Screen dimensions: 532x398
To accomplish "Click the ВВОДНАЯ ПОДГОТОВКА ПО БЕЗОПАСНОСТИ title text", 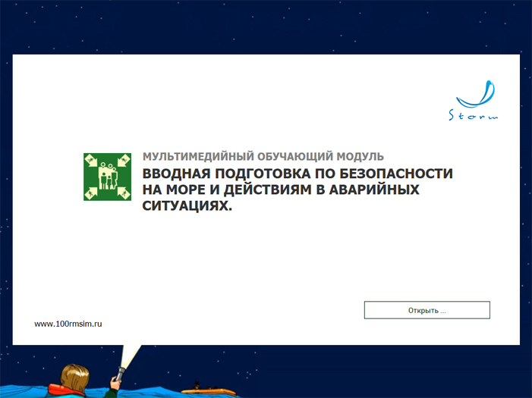I will (x=297, y=190).
